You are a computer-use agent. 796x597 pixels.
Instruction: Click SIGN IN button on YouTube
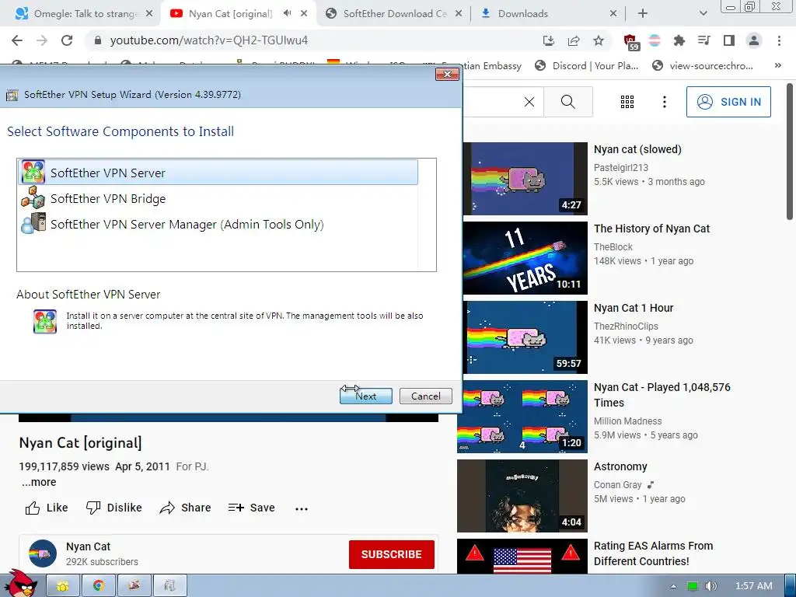point(728,102)
